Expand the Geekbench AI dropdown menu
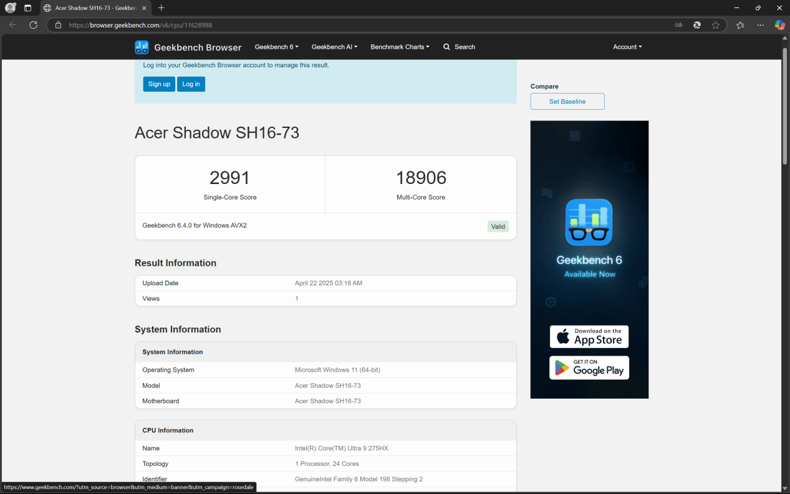 coord(334,47)
